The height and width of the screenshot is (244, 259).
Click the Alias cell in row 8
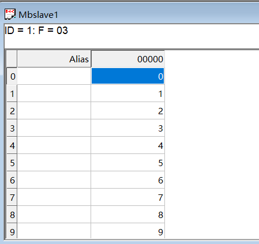pos(54,215)
